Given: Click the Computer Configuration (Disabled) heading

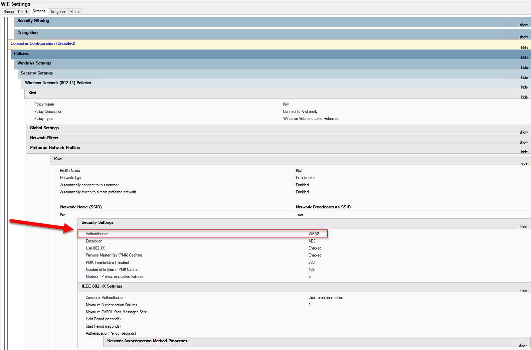Looking at the screenshot, I should [43, 43].
